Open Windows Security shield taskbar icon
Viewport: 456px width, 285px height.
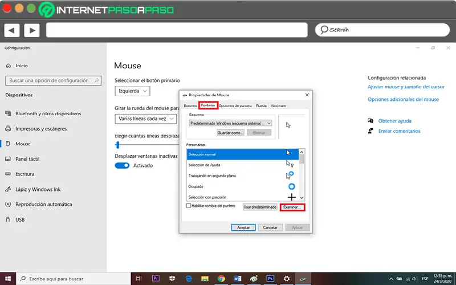coord(172,279)
